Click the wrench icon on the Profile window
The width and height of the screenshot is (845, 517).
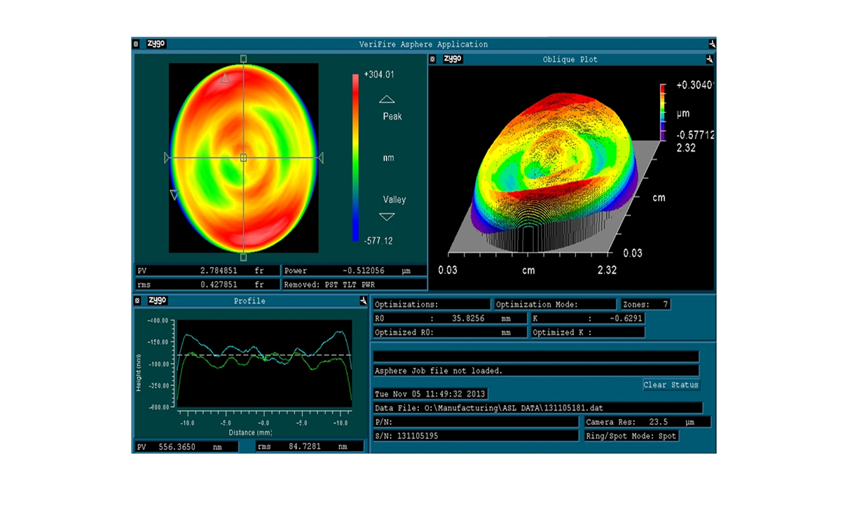tap(363, 301)
